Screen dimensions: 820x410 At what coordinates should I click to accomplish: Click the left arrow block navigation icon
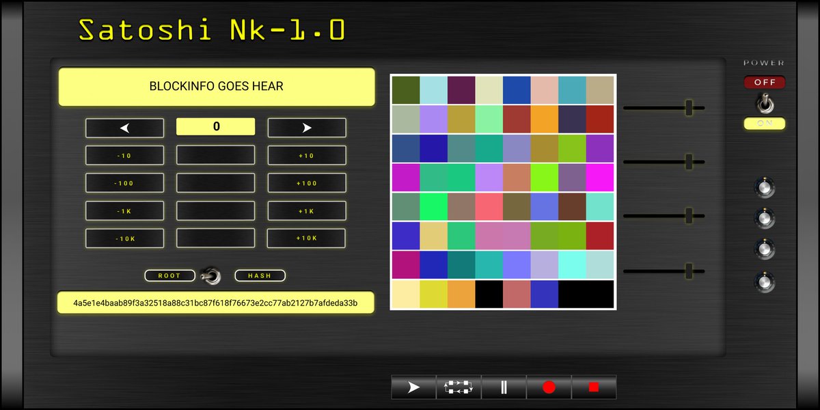[x=124, y=127]
